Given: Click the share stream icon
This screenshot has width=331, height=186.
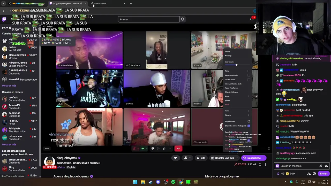Looking at the screenshot, I should coord(260,164).
